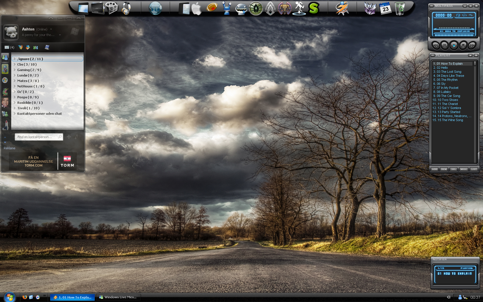Open the headphones icon in dock
This screenshot has height=302, width=483.
point(126,8)
